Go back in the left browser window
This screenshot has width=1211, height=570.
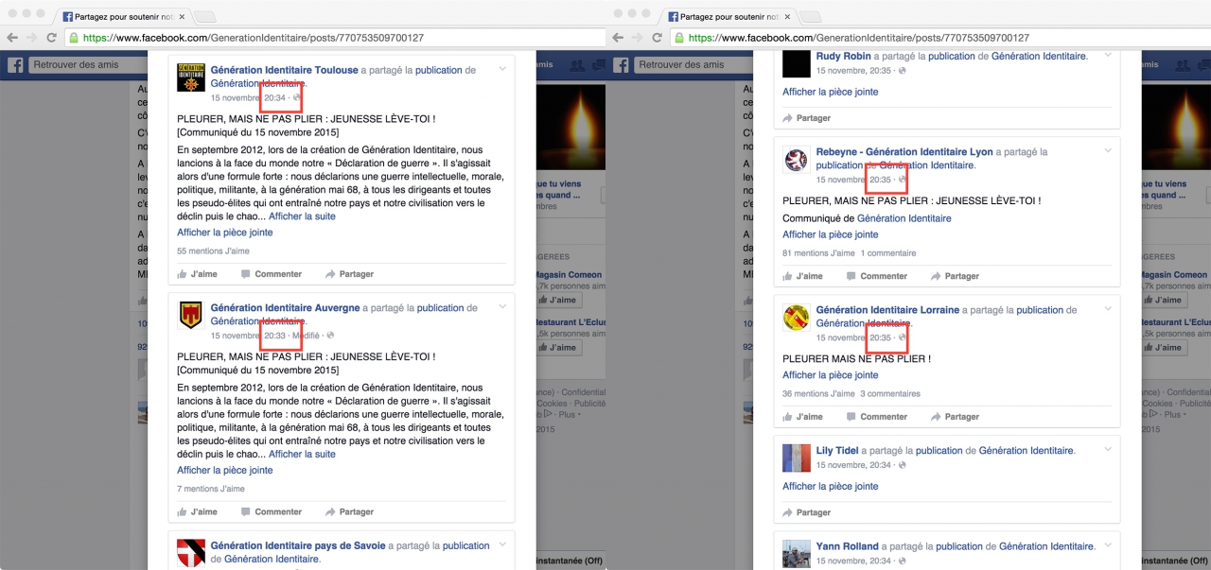coord(12,38)
